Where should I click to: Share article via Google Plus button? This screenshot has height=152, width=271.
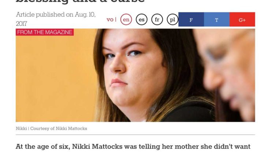(242, 19)
